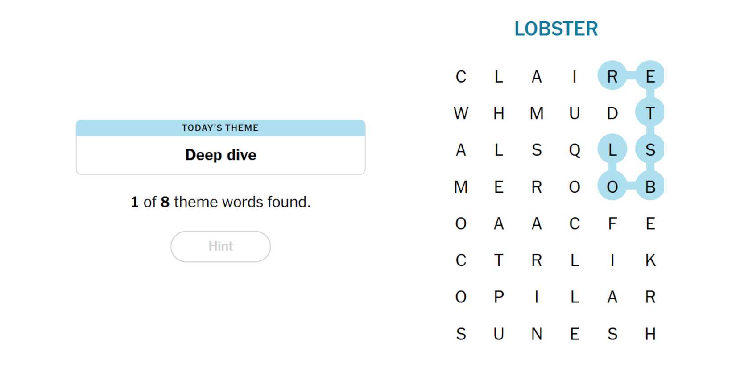Select the highlighted letter T
736x368 pixels.
click(650, 113)
